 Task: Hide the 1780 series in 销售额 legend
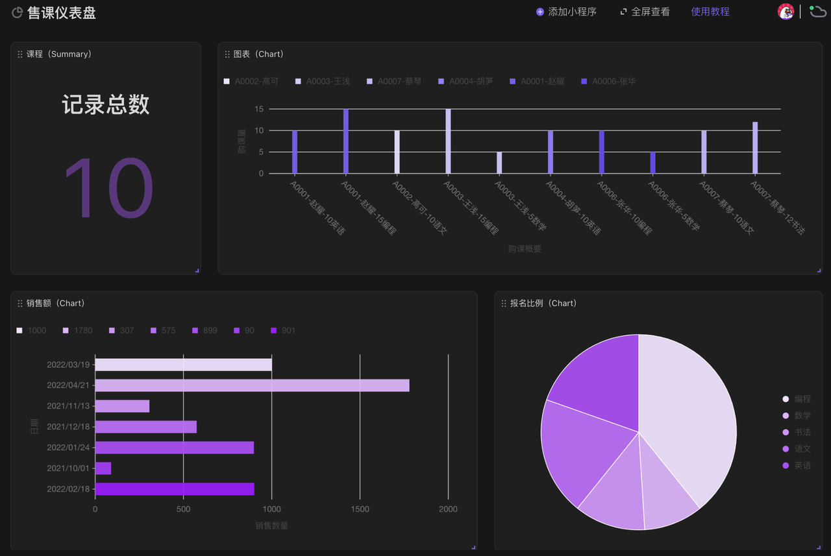point(77,330)
